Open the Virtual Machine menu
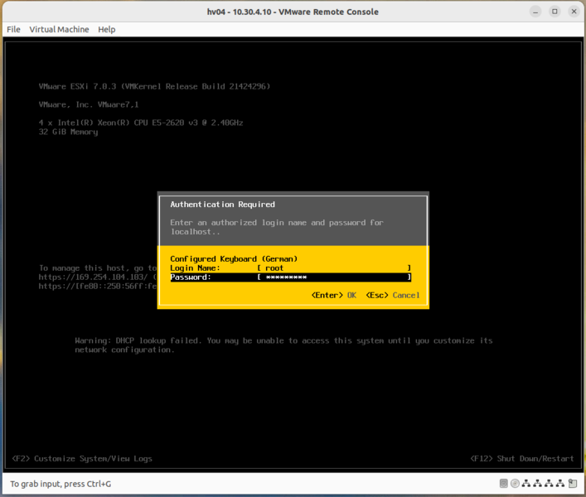The width and height of the screenshot is (586, 497). [59, 29]
